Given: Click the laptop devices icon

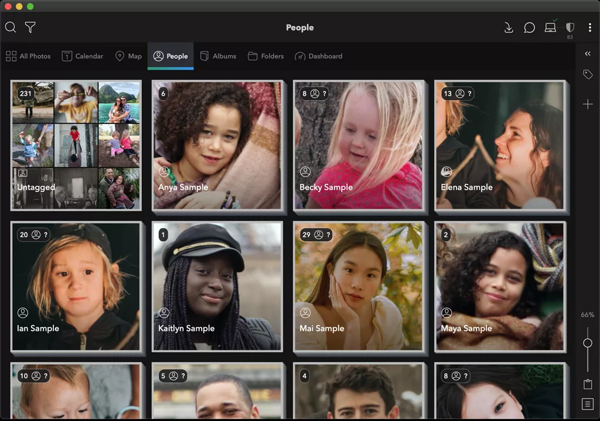Looking at the screenshot, I should (550, 28).
